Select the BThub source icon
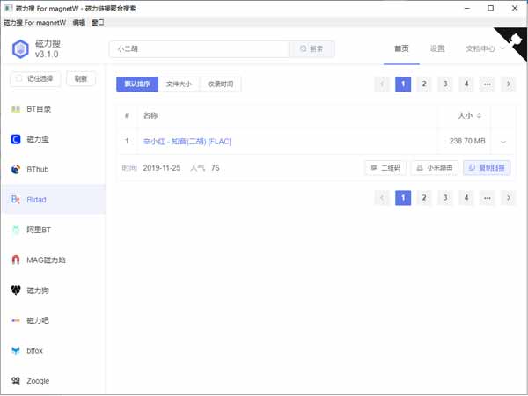This screenshot has width=528, height=396. coord(16,170)
